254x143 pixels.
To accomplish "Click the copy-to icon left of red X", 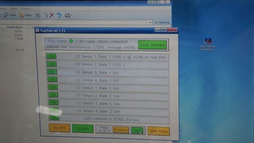I will pos(45,15).
